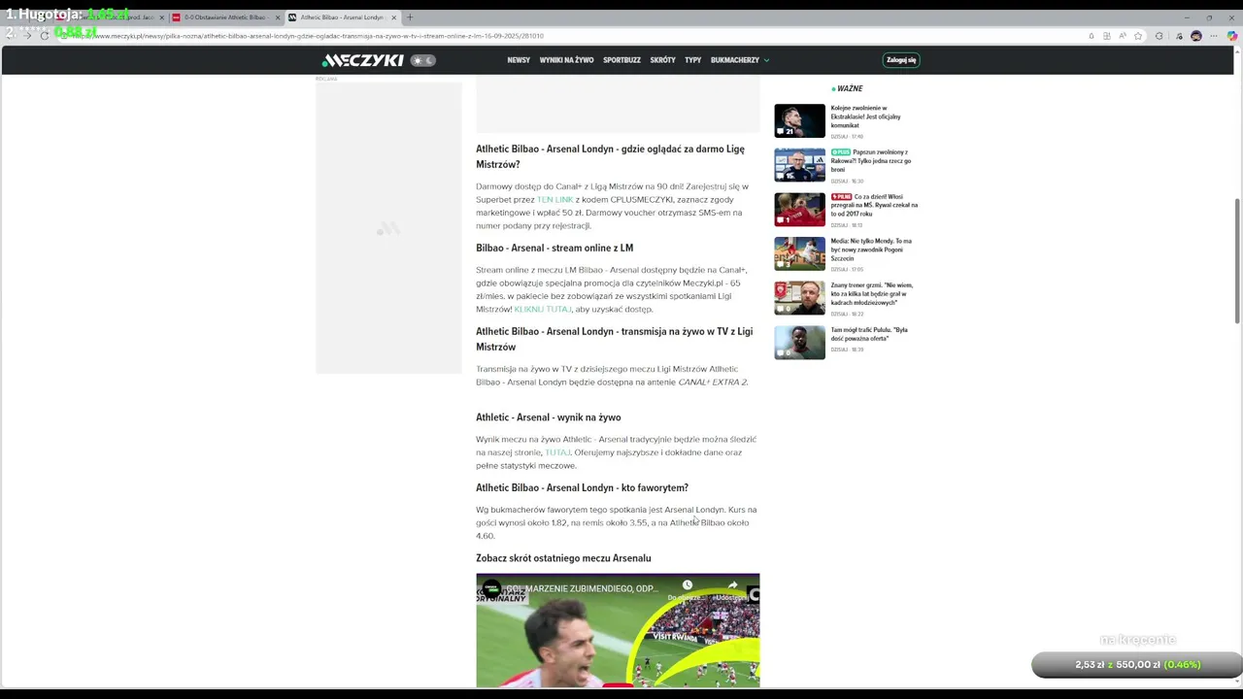Open the 'Co za dzień! Włosi przegrali' thumbnail
Image resolution: width=1243 pixels, height=699 pixels.
coord(799,210)
